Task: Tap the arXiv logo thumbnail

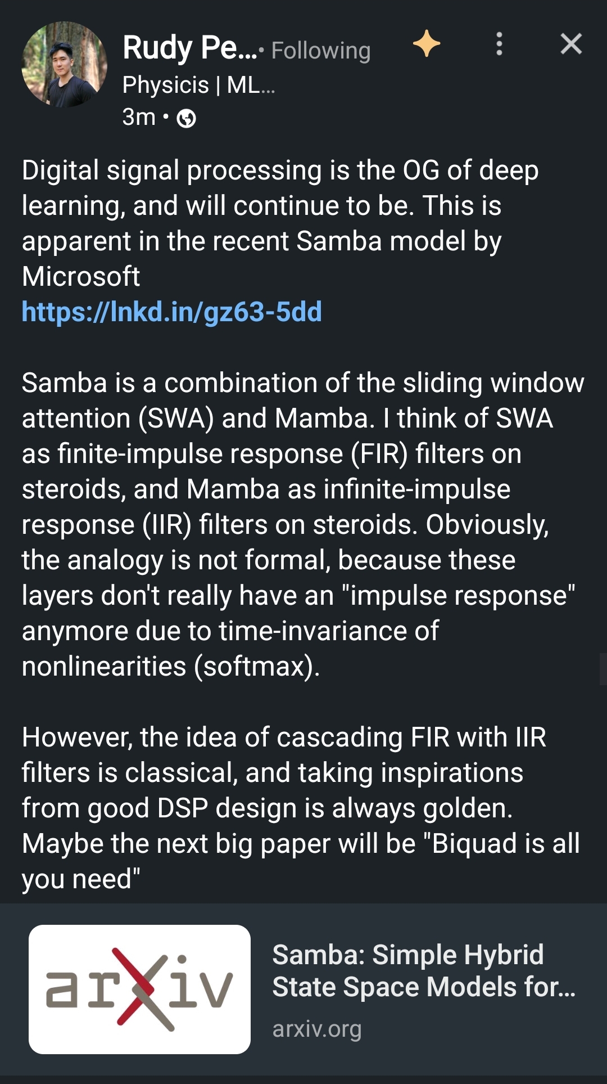Action: [139, 989]
